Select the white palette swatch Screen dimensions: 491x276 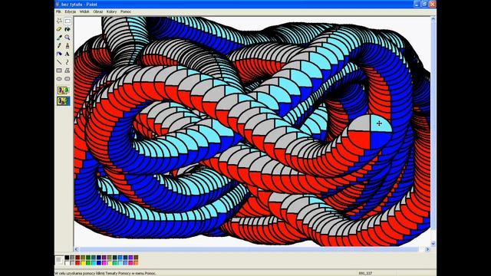pyautogui.click(x=67, y=263)
